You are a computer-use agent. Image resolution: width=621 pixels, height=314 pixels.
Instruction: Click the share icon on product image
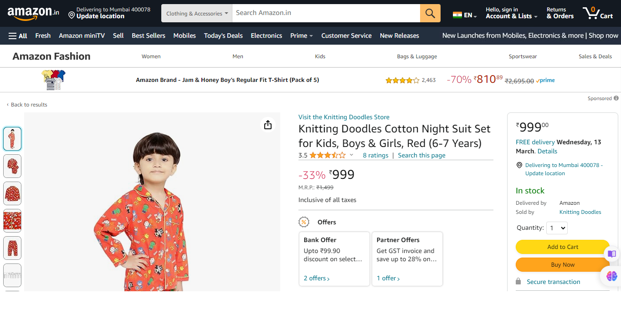[268, 125]
